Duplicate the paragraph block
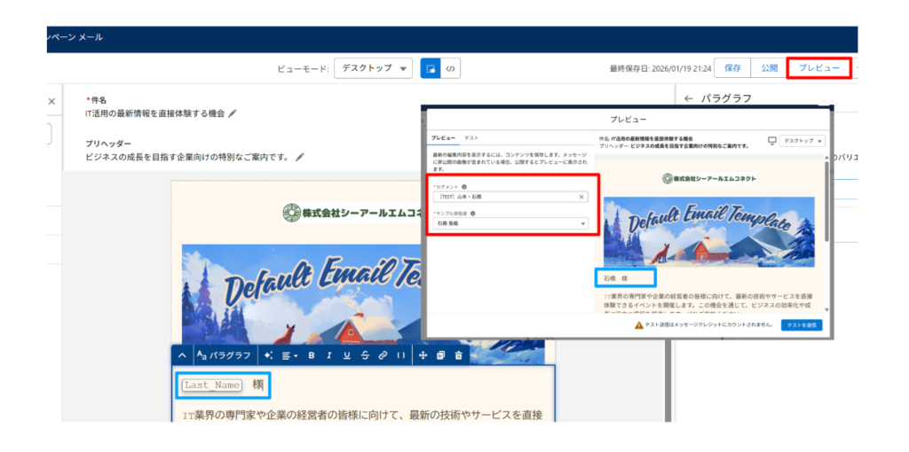The height and width of the screenshot is (452, 909). [x=440, y=355]
